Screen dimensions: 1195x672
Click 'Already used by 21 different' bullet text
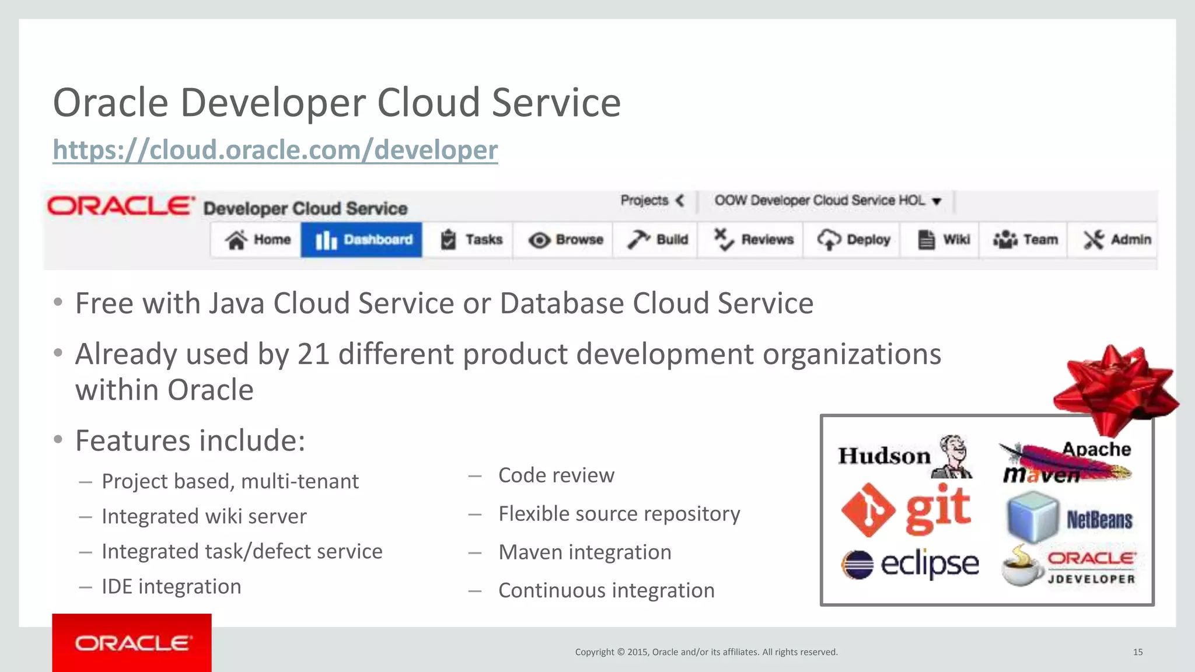point(508,372)
